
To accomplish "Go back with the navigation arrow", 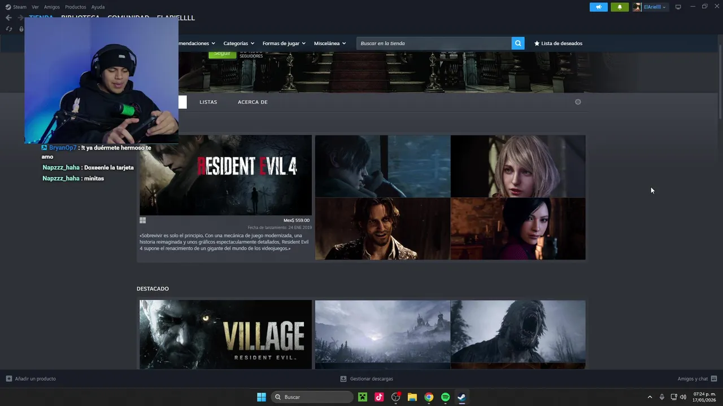I will (x=8, y=17).
